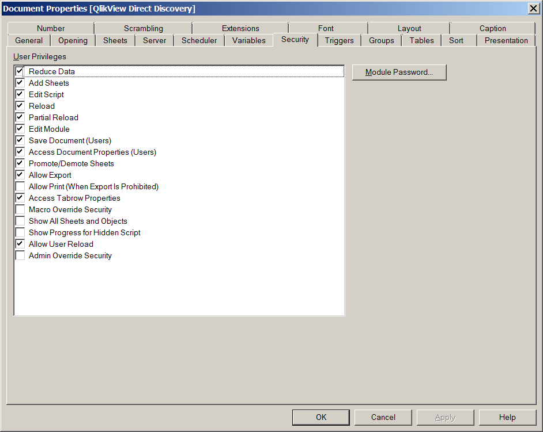This screenshot has height=432, width=543.
Task: Switch to the Extensions tab
Action: [240, 28]
